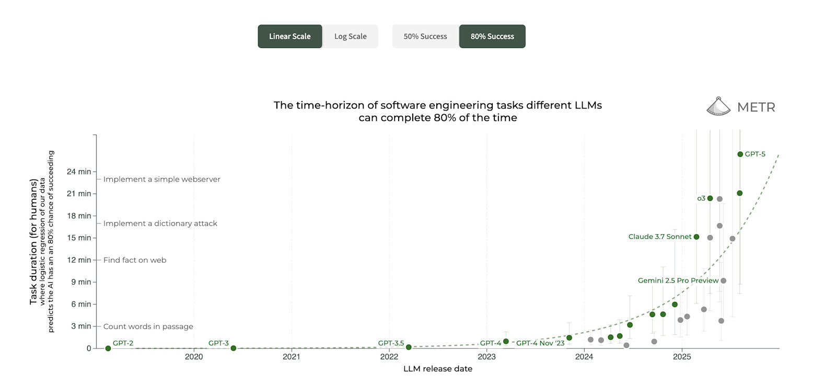Click the chart title text

(x=438, y=112)
